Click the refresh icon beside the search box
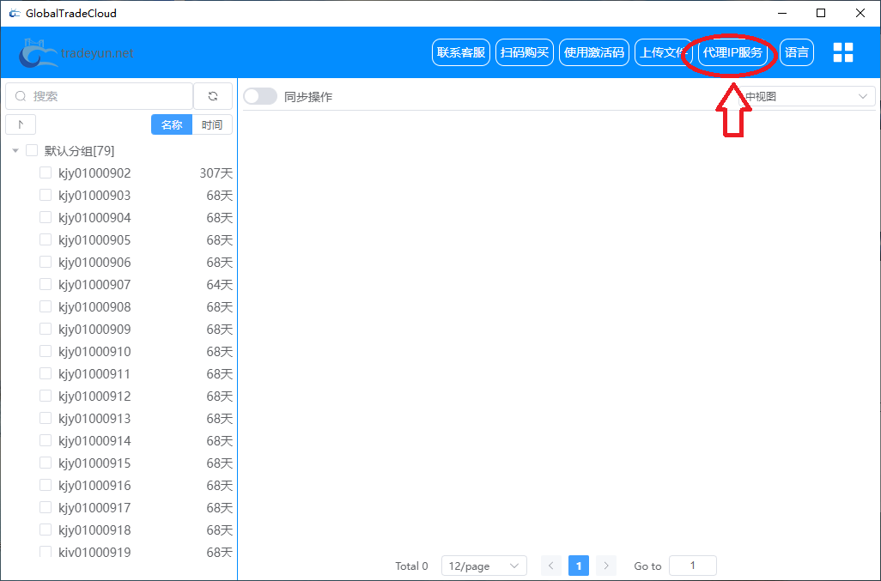Viewport: 881px width, 581px height. tap(213, 96)
